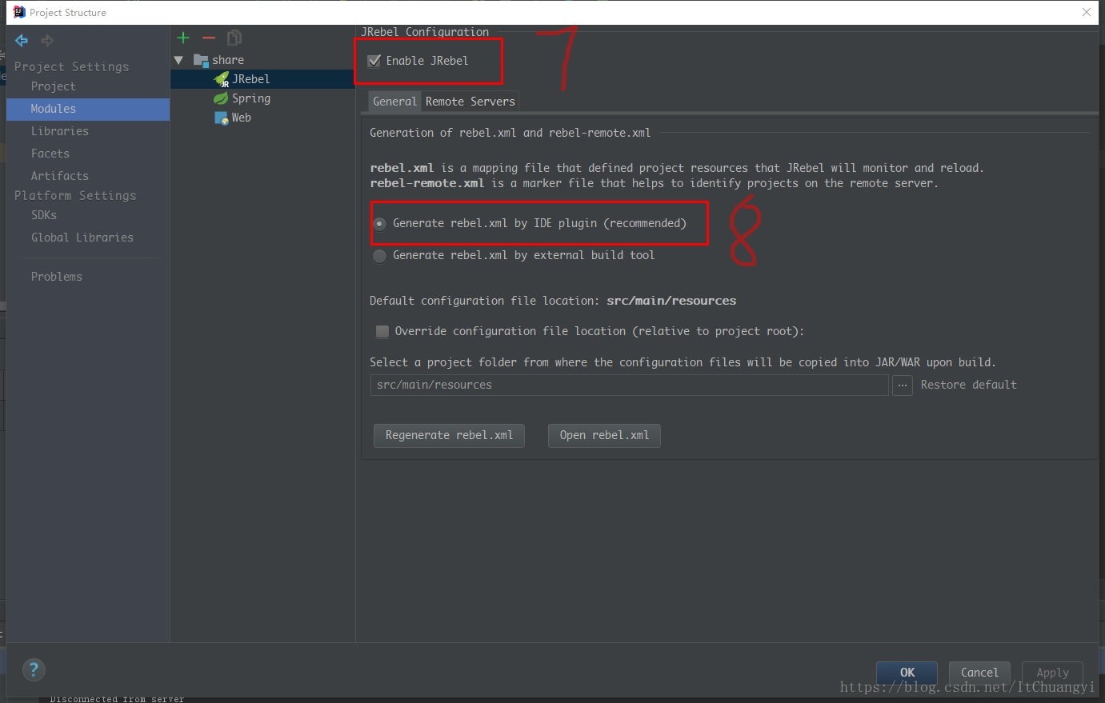Viewport: 1105px width, 703px height.
Task: Click the IntelliJ icon in title bar
Action: point(19,12)
